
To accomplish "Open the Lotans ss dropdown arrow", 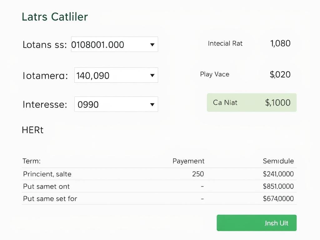I will pyautogui.click(x=152, y=44).
